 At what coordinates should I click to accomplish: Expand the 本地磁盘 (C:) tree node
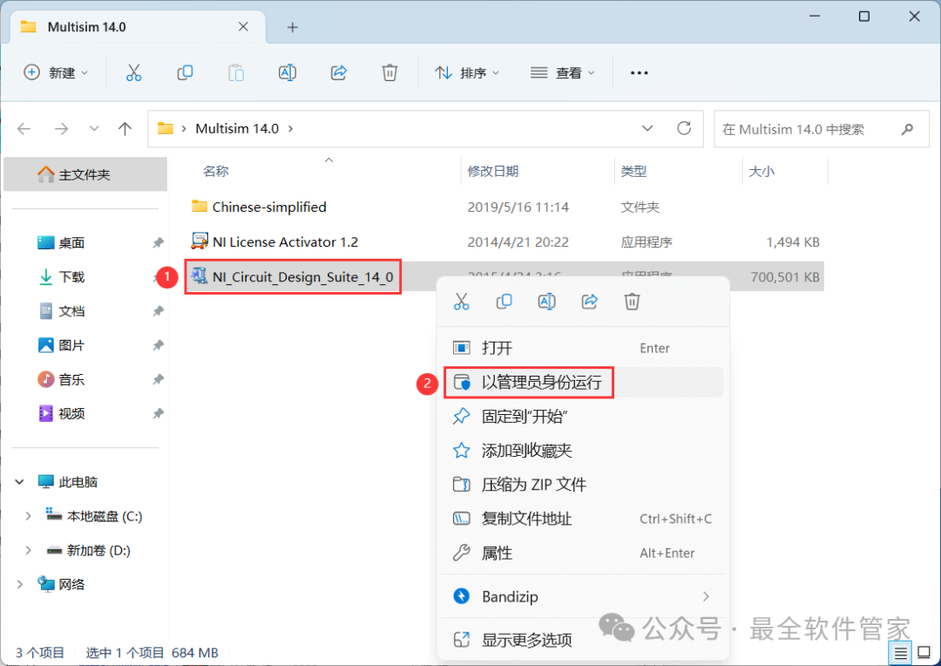(x=28, y=516)
